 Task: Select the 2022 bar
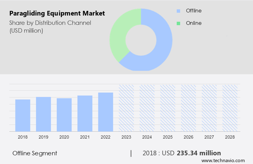[x=106, y=112]
